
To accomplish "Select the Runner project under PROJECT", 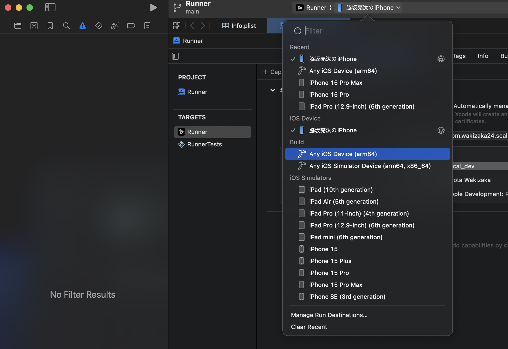I will (192, 92).
